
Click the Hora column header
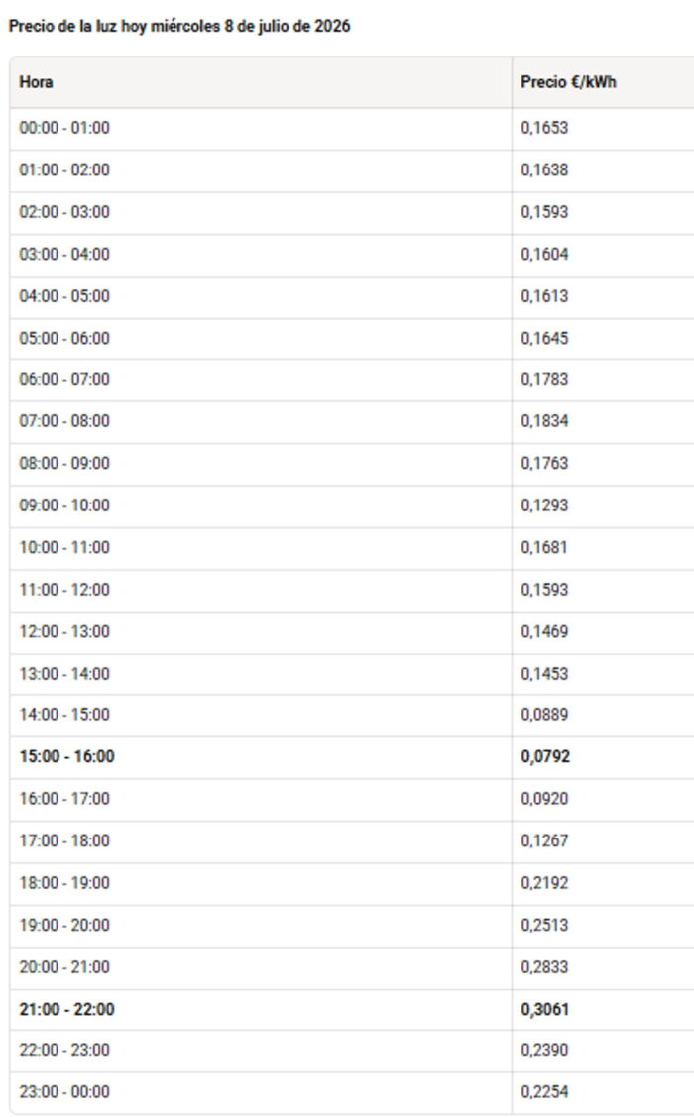tap(36, 82)
